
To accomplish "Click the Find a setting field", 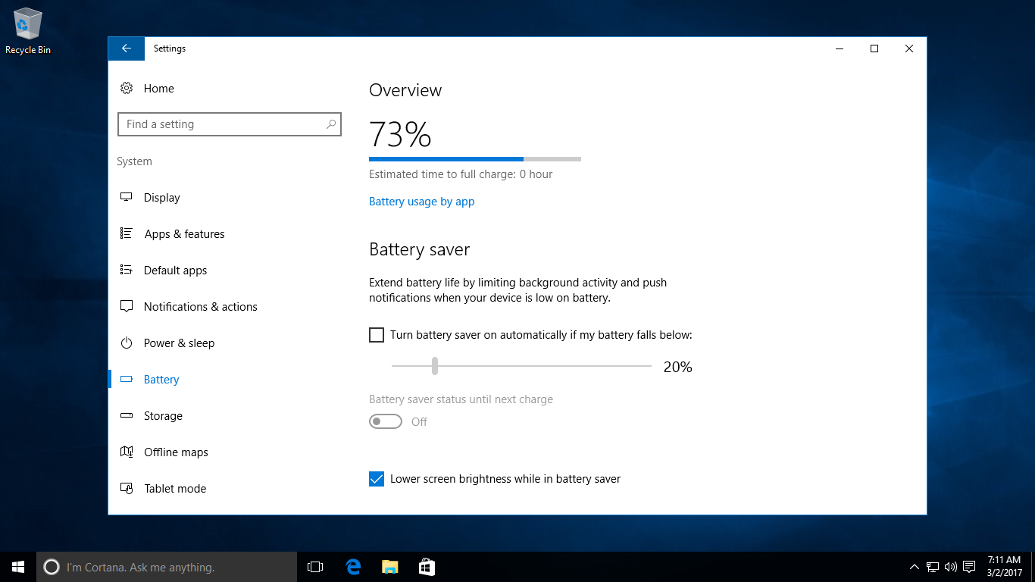I will click(x=230, y=124).
